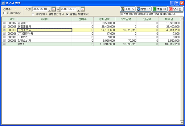Viewport: 185px width, 126px height.
Task: Click code cell 000001
Action: [x=12, y=34]
